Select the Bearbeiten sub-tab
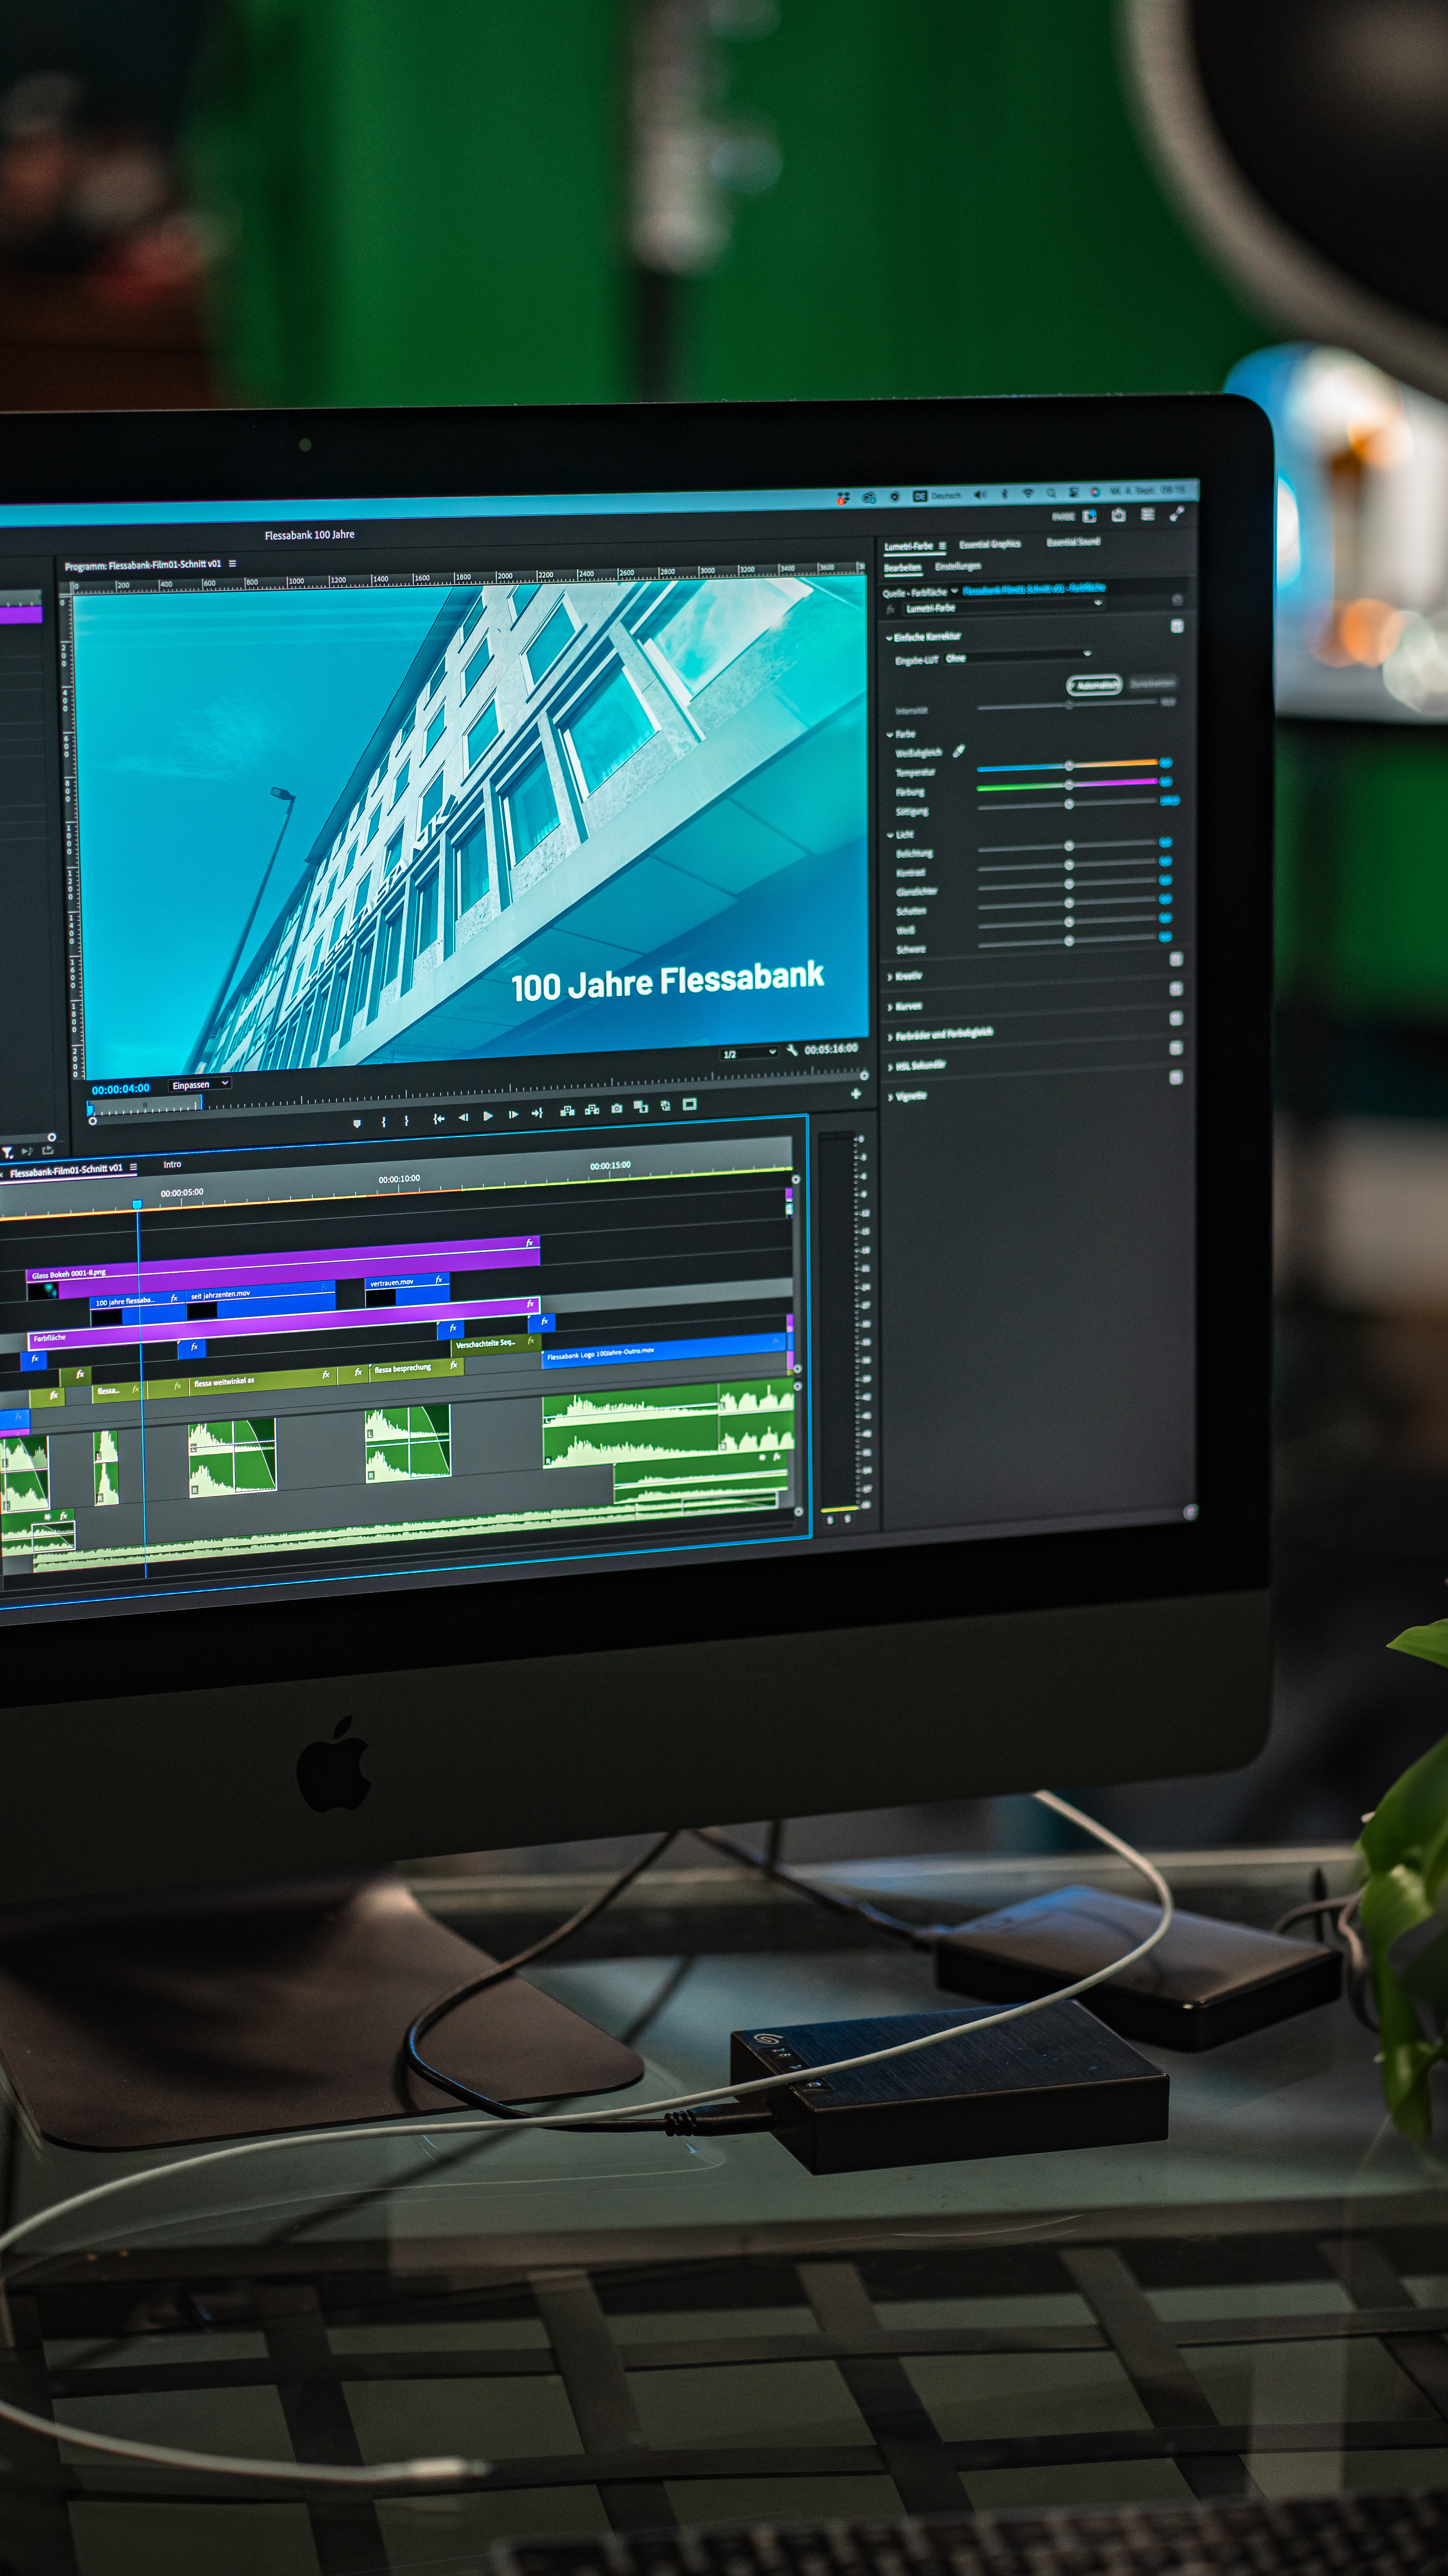Image resolution: width=1448 pixels, height=2576 pixels. (902, 568)
